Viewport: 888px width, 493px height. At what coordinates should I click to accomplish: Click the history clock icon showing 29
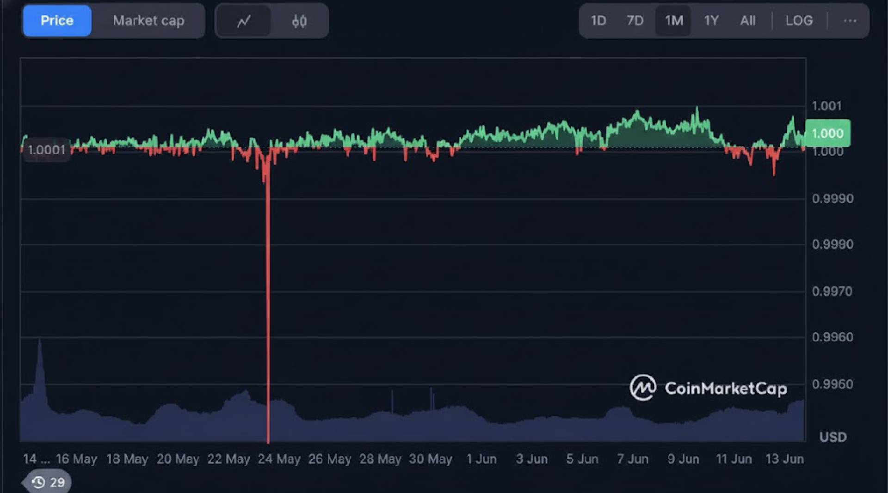coord(46,481)
